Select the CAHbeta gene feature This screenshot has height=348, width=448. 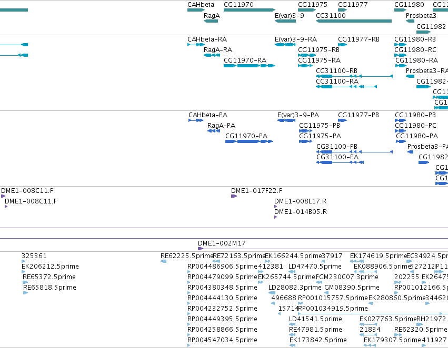pos(196,10)
